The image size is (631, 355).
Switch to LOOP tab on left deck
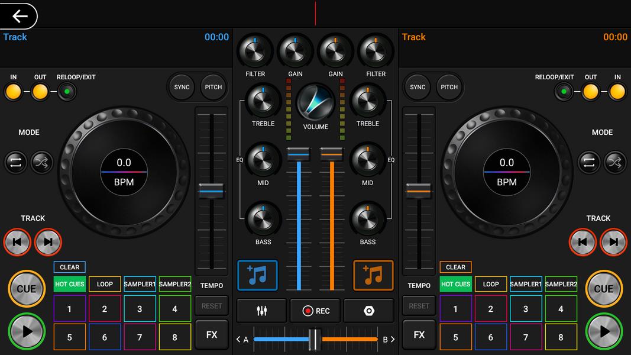click(x=105, y=284)
